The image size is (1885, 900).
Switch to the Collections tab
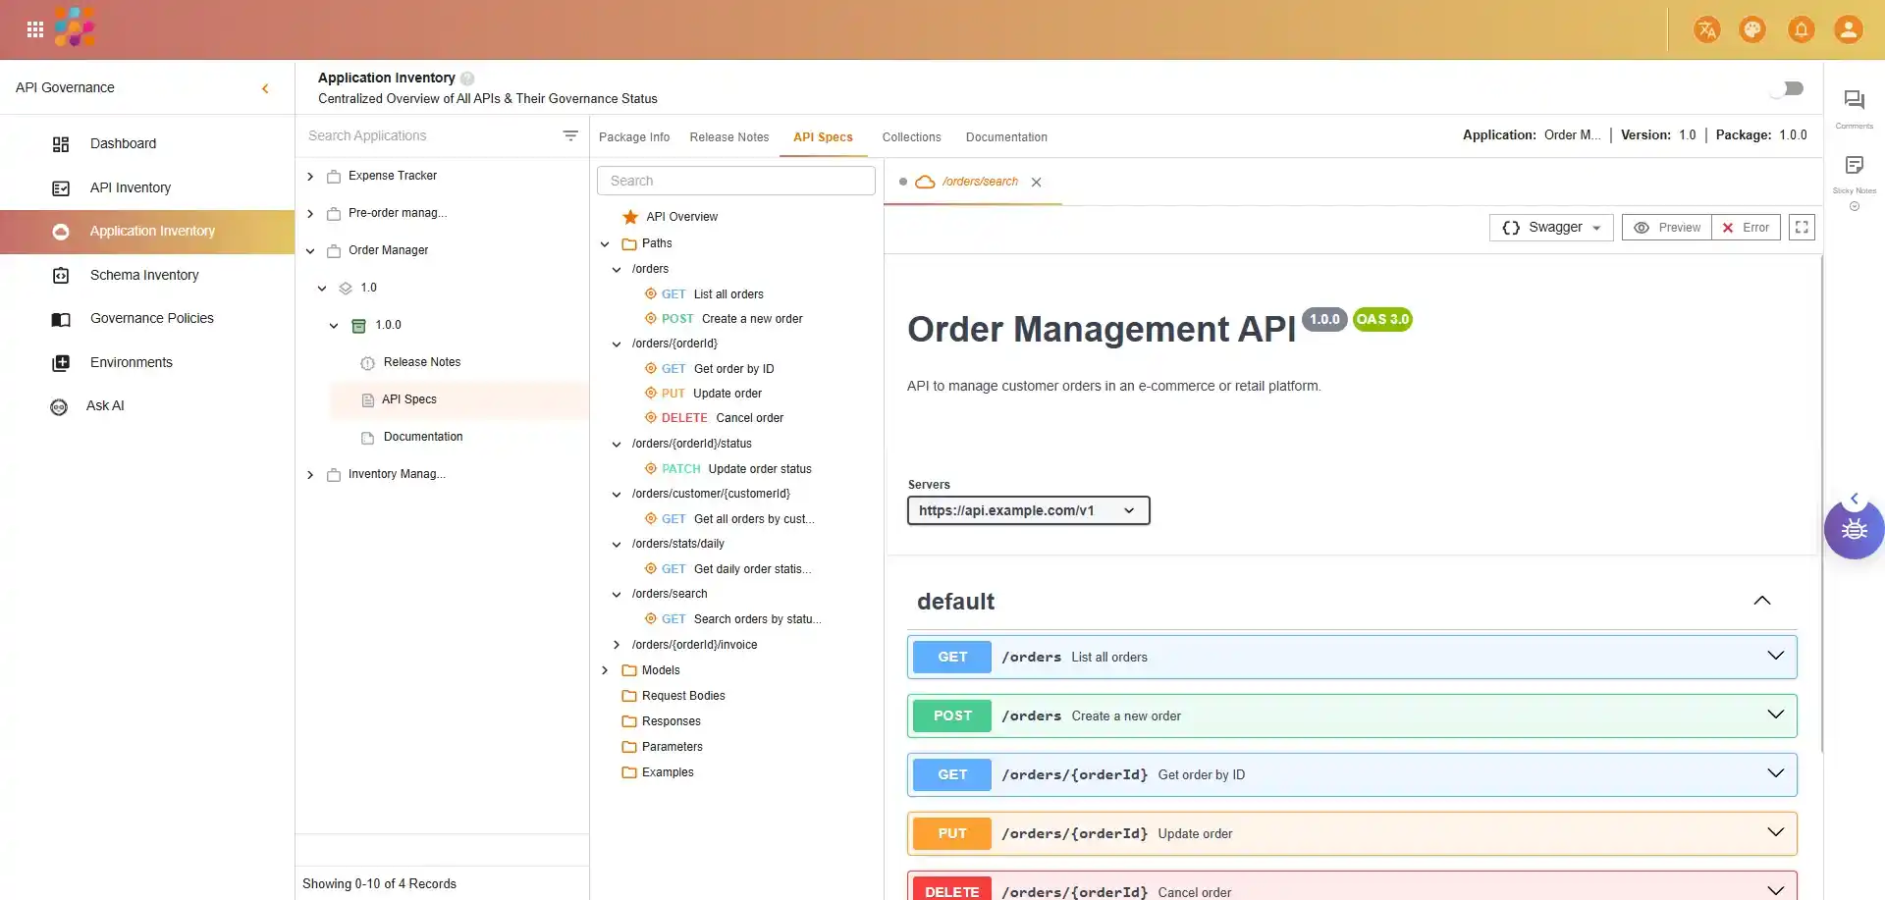click(x=911, y=137)
